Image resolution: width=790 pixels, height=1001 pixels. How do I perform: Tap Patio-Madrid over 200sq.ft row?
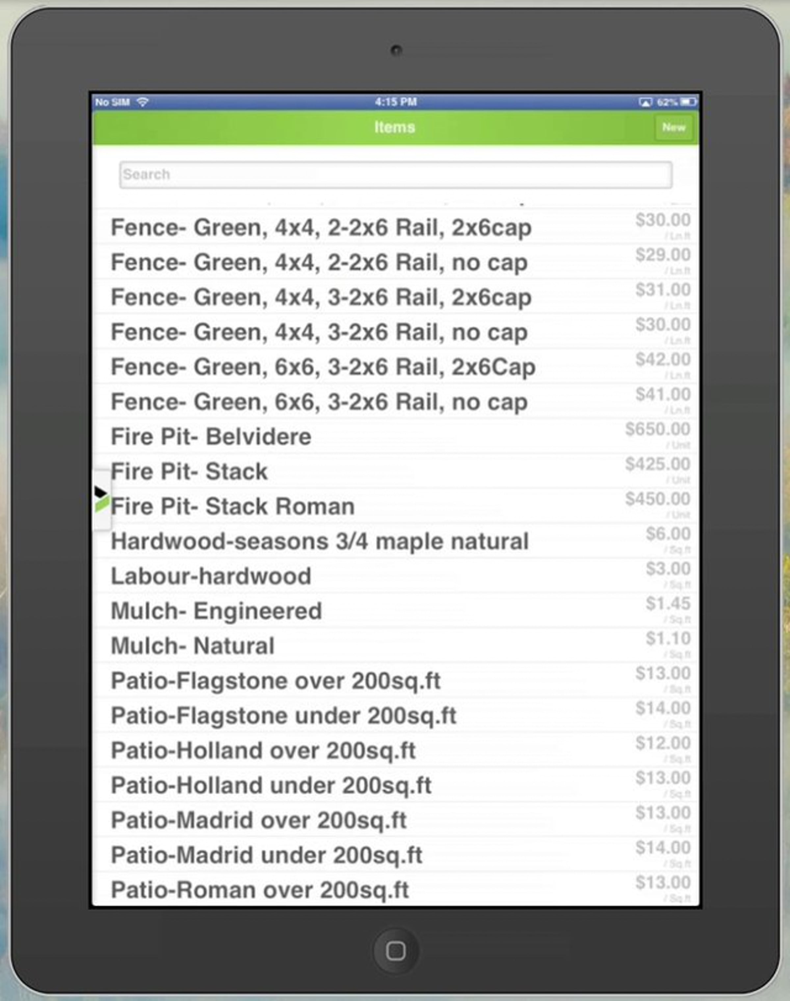click(x=258, y=820)
